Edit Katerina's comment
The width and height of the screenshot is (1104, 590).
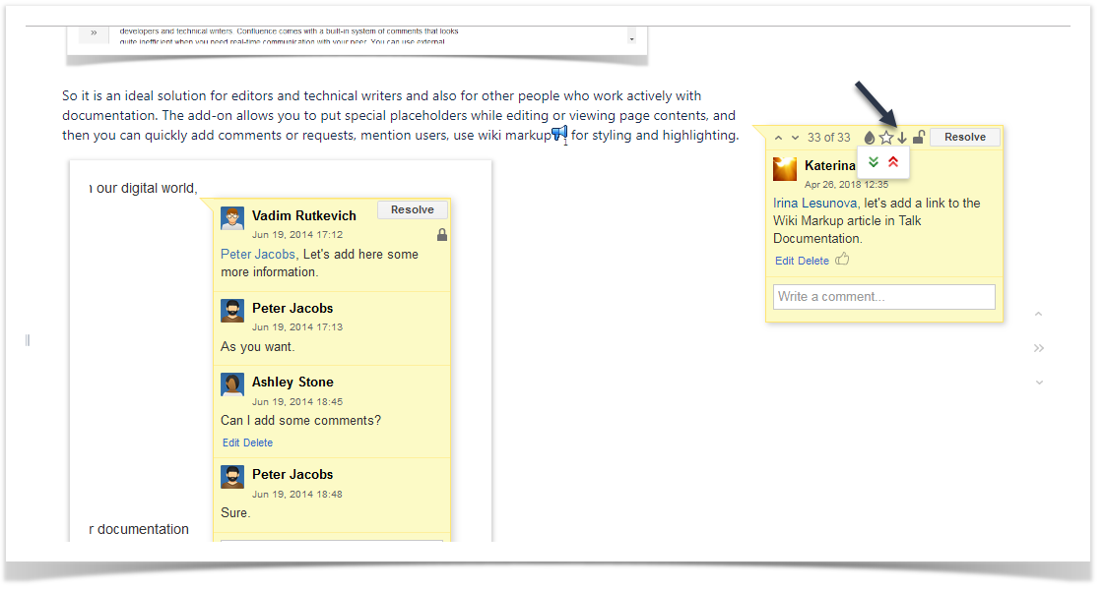click(x=784, y=262)
